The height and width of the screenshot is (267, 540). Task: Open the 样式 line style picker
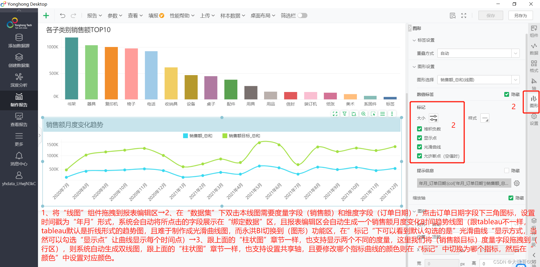pos(485,118)
